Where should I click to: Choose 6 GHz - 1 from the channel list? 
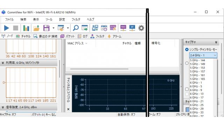coord(196,83)
